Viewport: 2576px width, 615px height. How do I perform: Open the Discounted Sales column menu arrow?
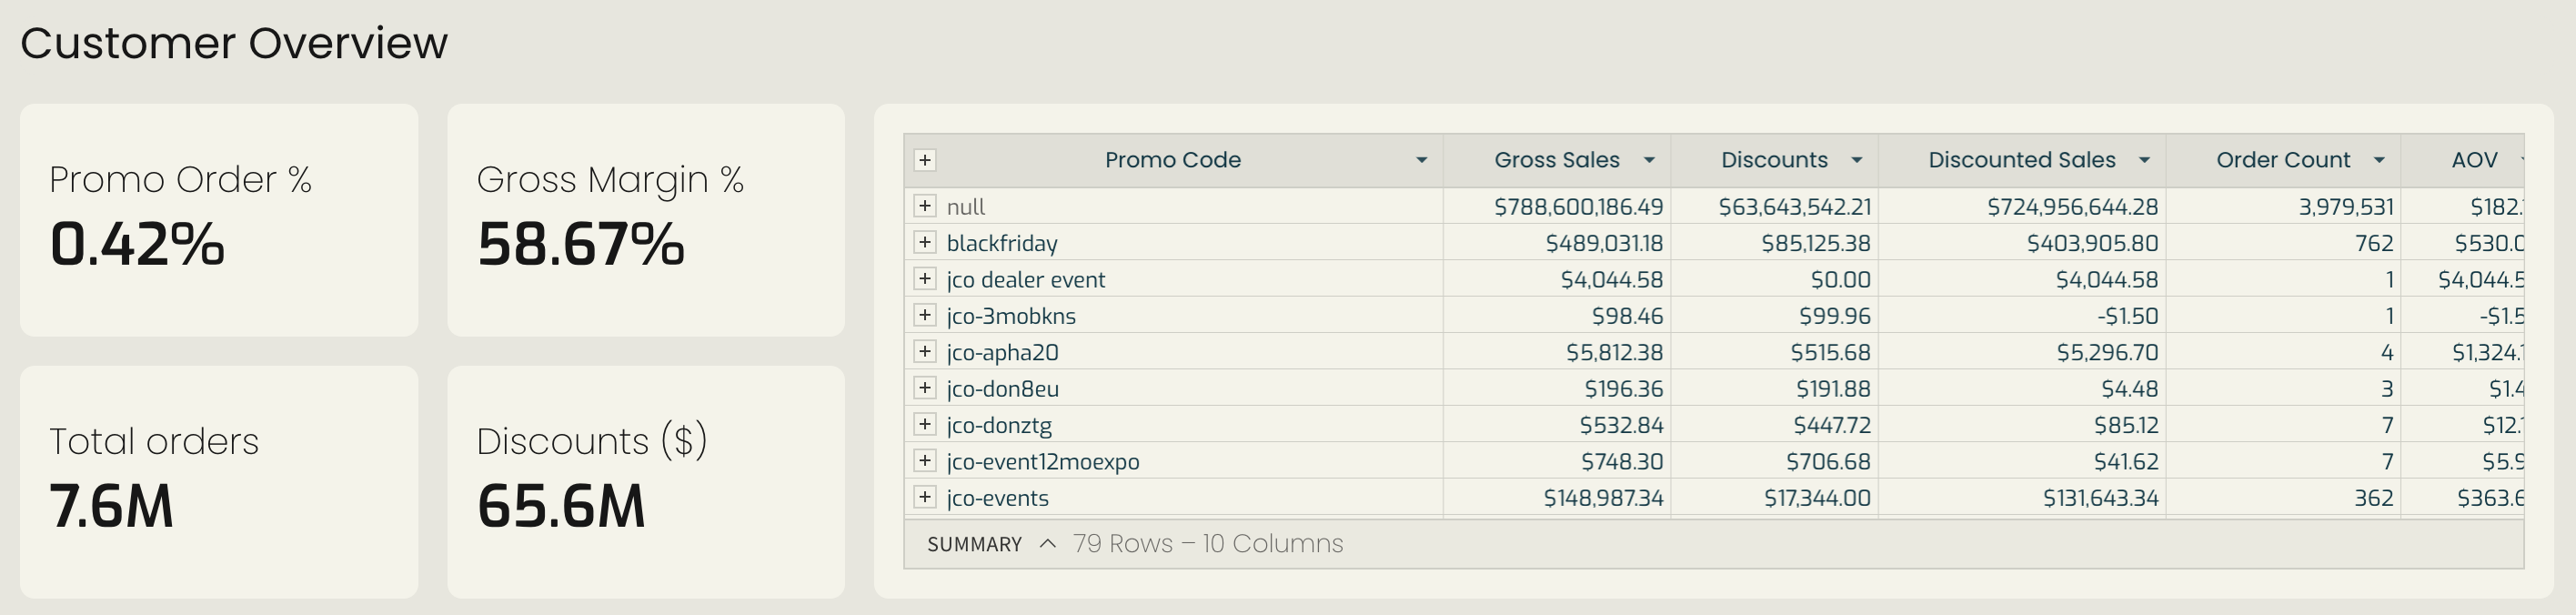pos(2144,160)
